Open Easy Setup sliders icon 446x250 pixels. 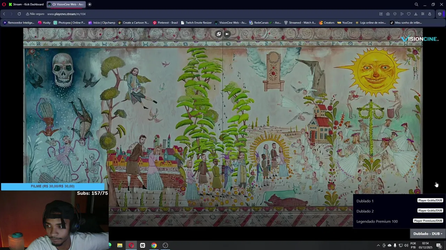[x=423, y=14]
